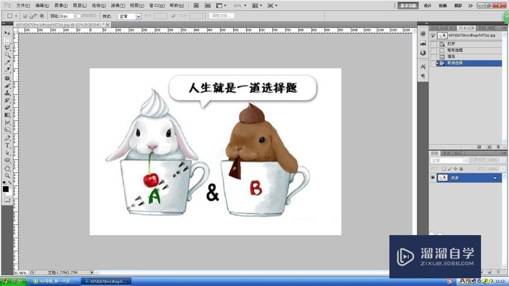Image resolution: width=509 pixels, height=286 pixels.
Task: Toggle visibility of the 背景 layer
Action: pos(433,178)
